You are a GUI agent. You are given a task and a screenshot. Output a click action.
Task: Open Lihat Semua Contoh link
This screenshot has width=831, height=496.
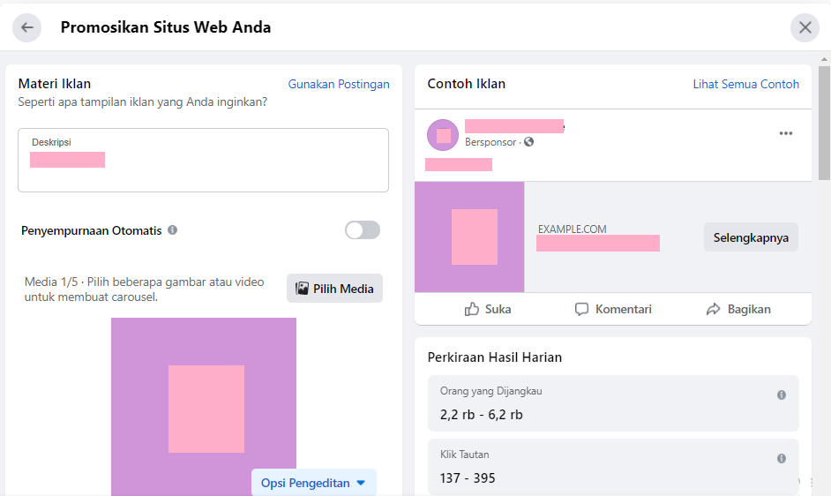click(745, 84)
